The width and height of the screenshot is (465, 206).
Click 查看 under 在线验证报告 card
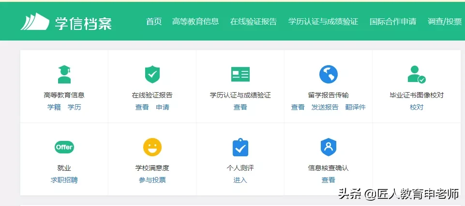142,107
